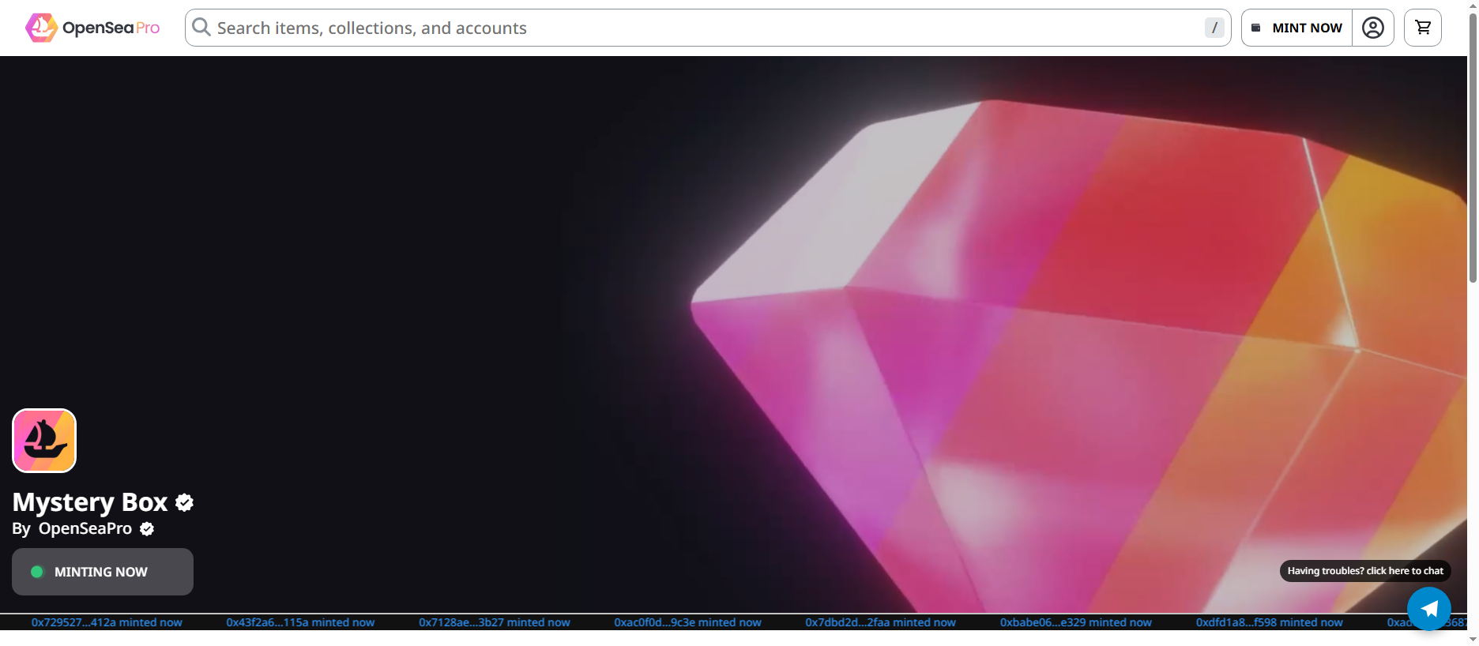The image size is (1479, 646).
Task: Click '0x7dbd2d...2faa minted now' ticker entry
Action: (881, 622)
